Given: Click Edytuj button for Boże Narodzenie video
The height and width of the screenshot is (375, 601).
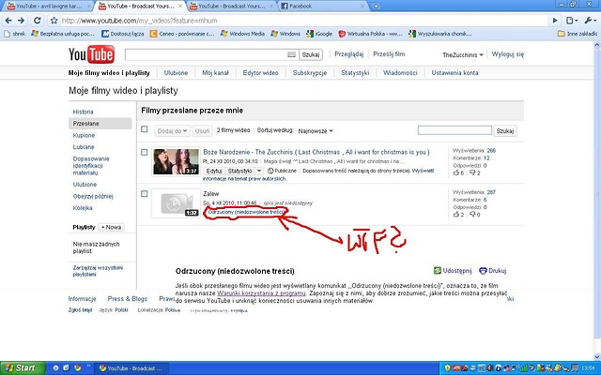Looking at the screenshot, I should pos(214,171).
